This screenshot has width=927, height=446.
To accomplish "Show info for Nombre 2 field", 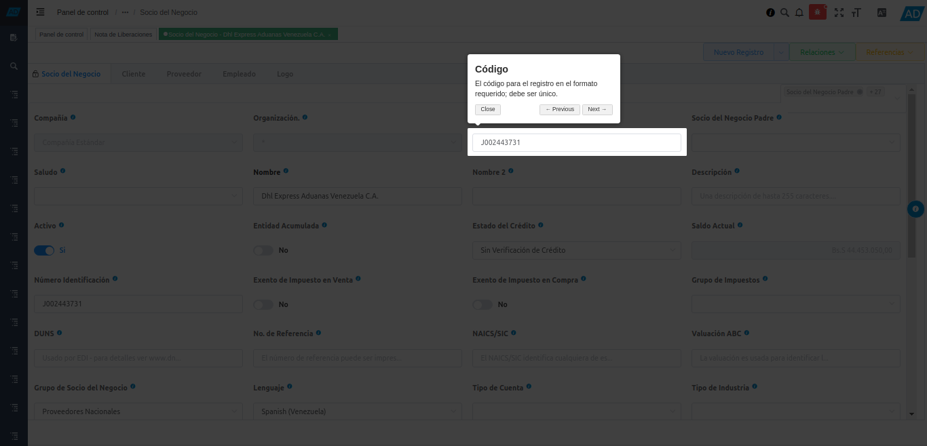I will click(x=510, y=171).
